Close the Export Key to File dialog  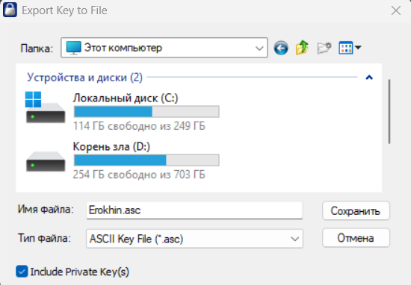tap(396, 10)
